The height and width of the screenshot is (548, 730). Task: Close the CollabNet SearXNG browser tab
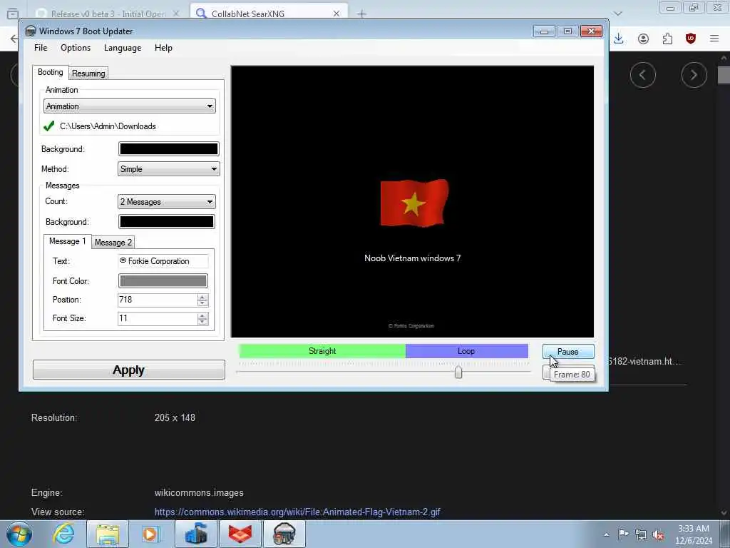[x=336, y=14]
